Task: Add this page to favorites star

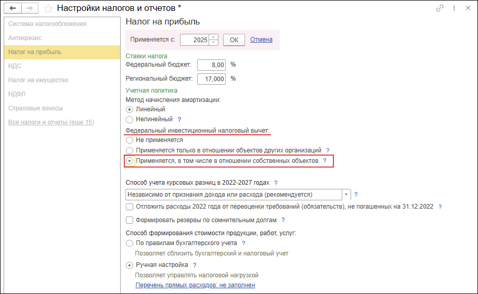Action: (x=48, y=8)
